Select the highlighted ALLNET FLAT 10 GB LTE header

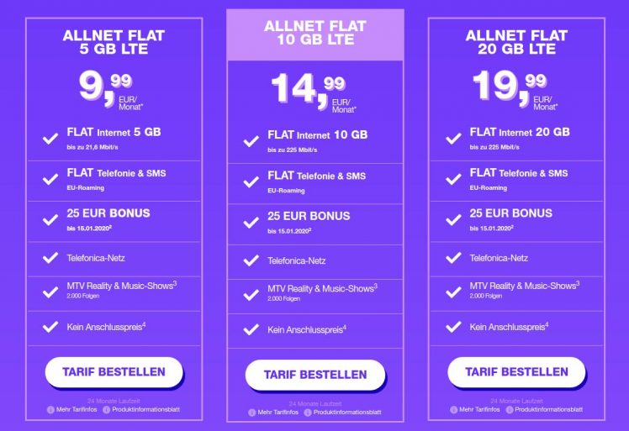point(314,34)
